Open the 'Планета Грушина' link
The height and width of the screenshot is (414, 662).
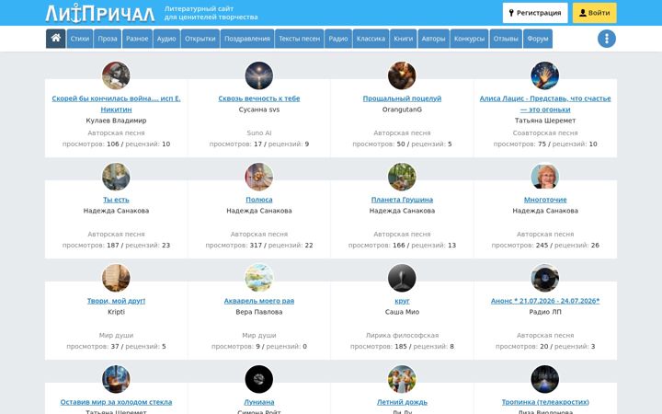pos(402,200)
